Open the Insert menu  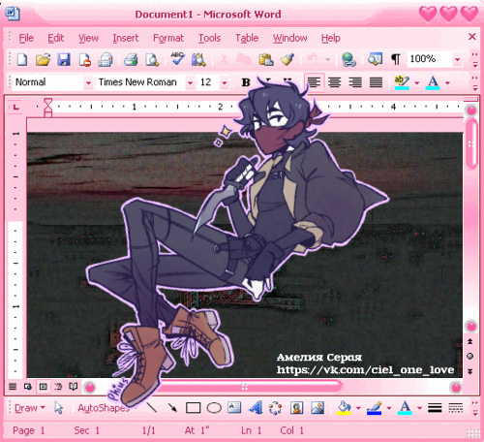125,38
